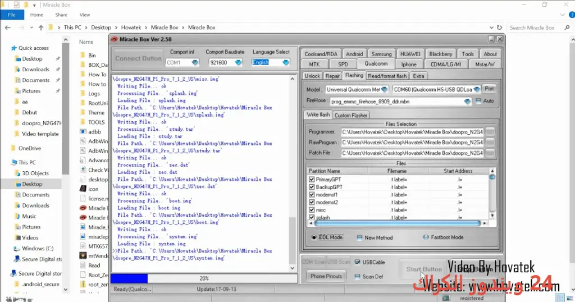Expand the Comport Baudrate 921600 dropdown
This screenshot has height=302, width=575.
[x=238, y=63]
